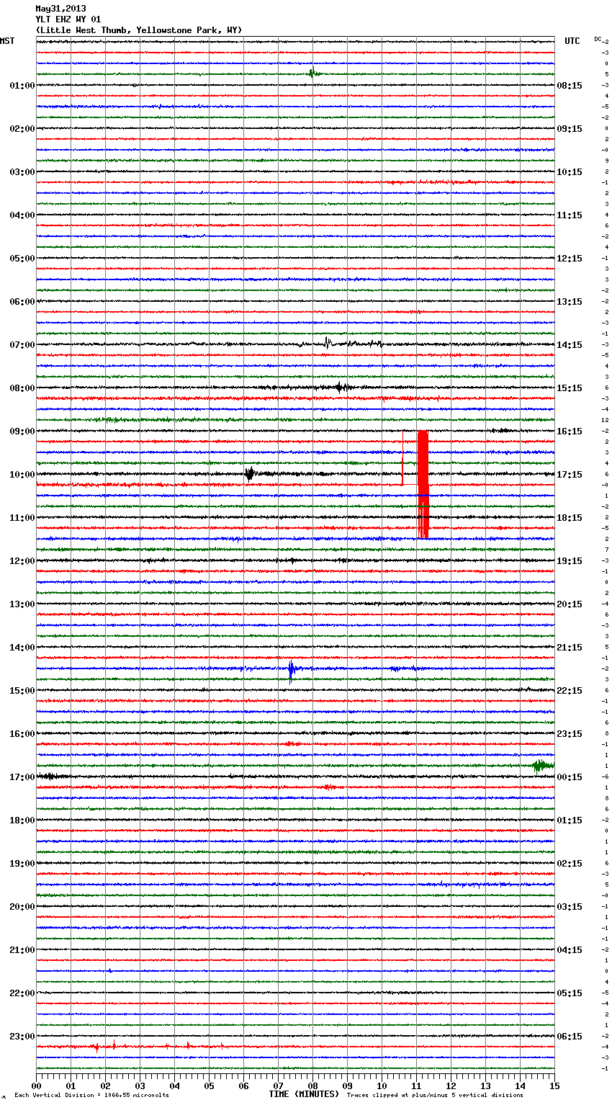612x1105 pixels.
Task: Click the station code "YLT EHZ WY 01"
Action: click(x=68, y=19)
